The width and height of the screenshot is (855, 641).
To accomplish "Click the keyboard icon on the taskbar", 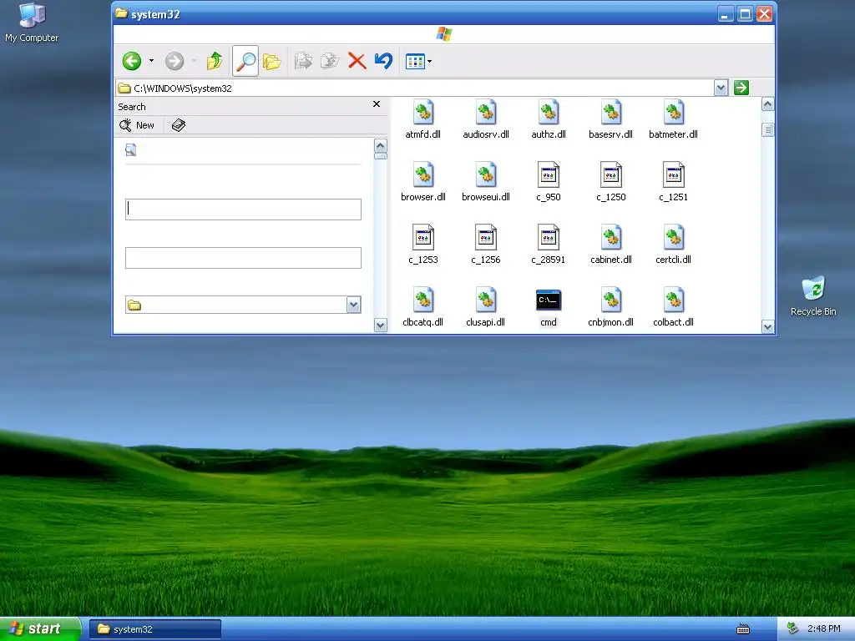I will click(x=742, y=629).
